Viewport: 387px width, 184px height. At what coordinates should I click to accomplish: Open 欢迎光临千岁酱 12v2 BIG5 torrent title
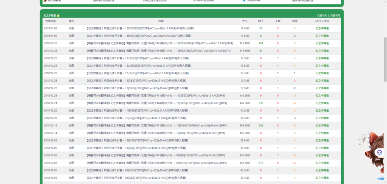click(x=138, y=66)
